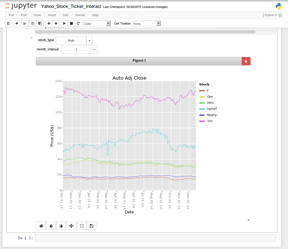288x249 pixels.
Task: Click the empty input cell
Action: pos(155,238)
